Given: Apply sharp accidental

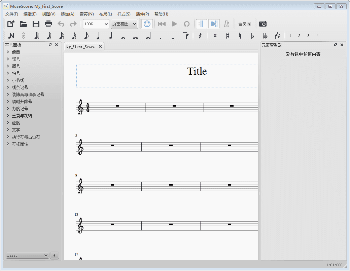Looking at the screenshot, I should (228, 36).
